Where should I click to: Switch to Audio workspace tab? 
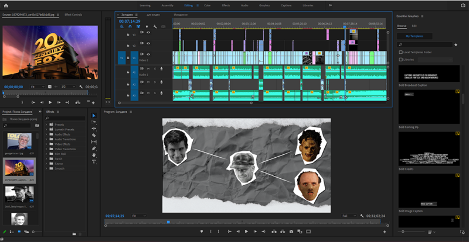[x=244, y=5]
